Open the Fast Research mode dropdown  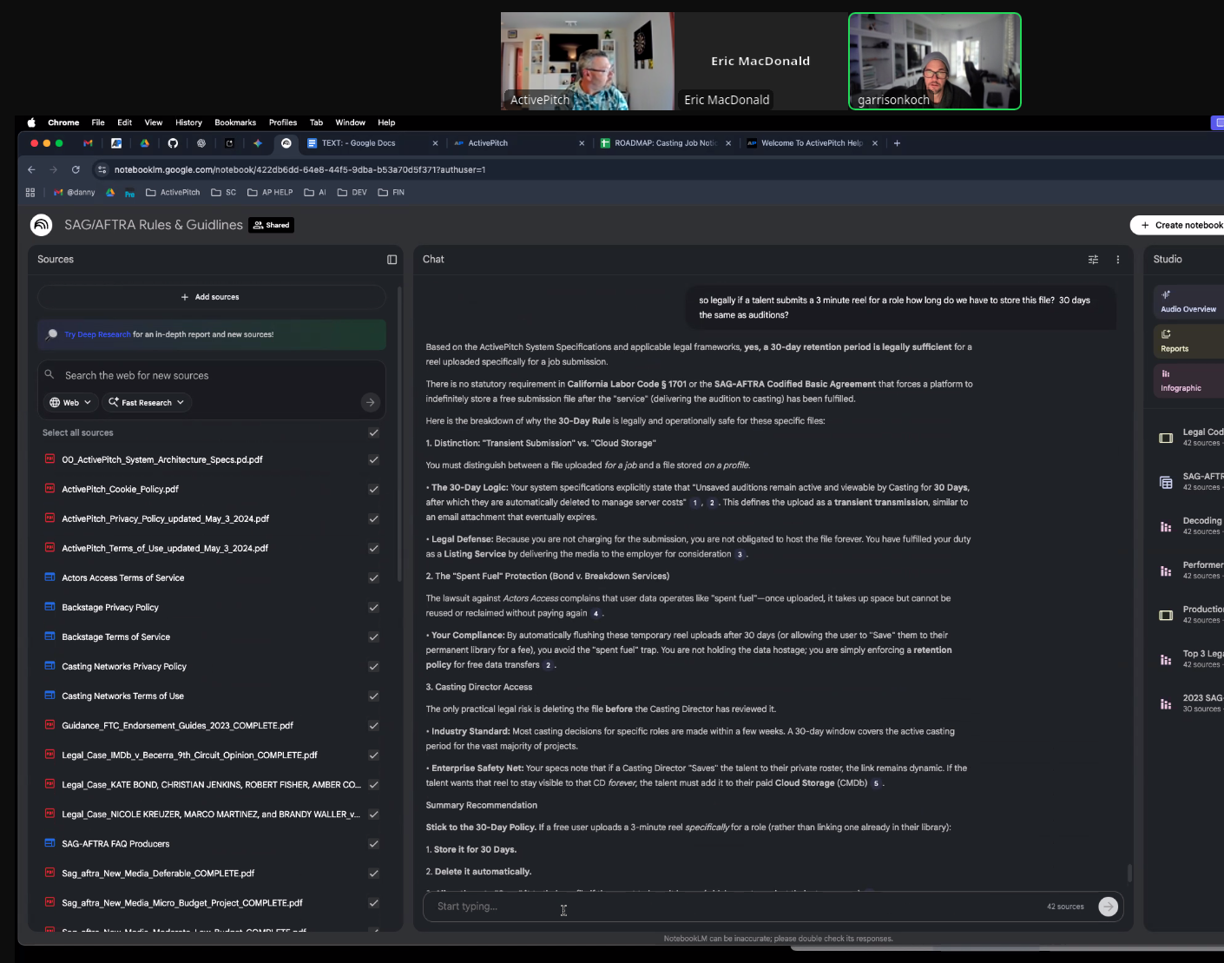tap(147, 402)
